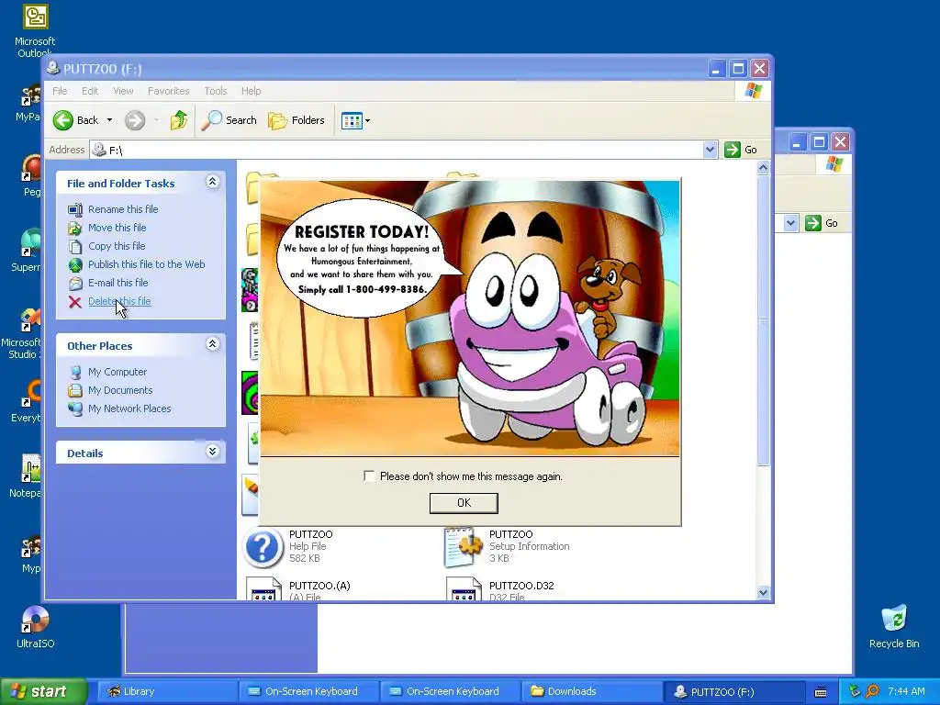Click the 'My Documents' link text
940x705 pixels.
tap(120, 390)
